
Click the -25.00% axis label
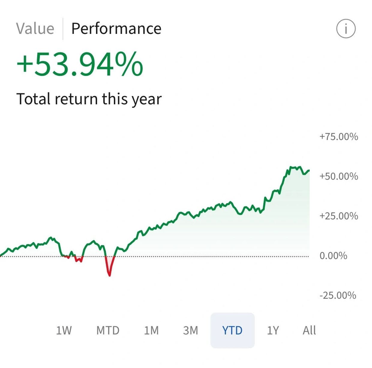(x=338, y=295)
